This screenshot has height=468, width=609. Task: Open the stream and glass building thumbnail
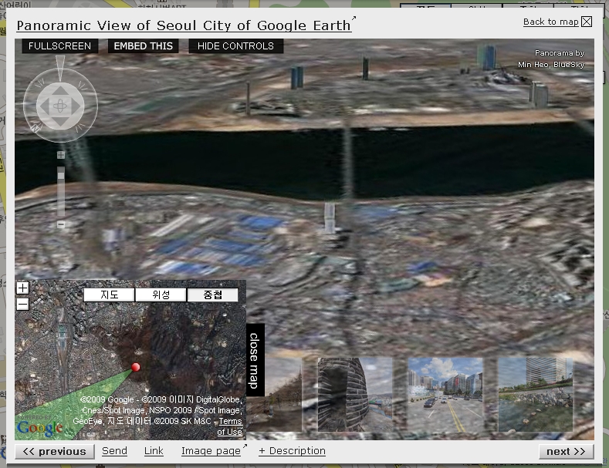tap(535, 394)
